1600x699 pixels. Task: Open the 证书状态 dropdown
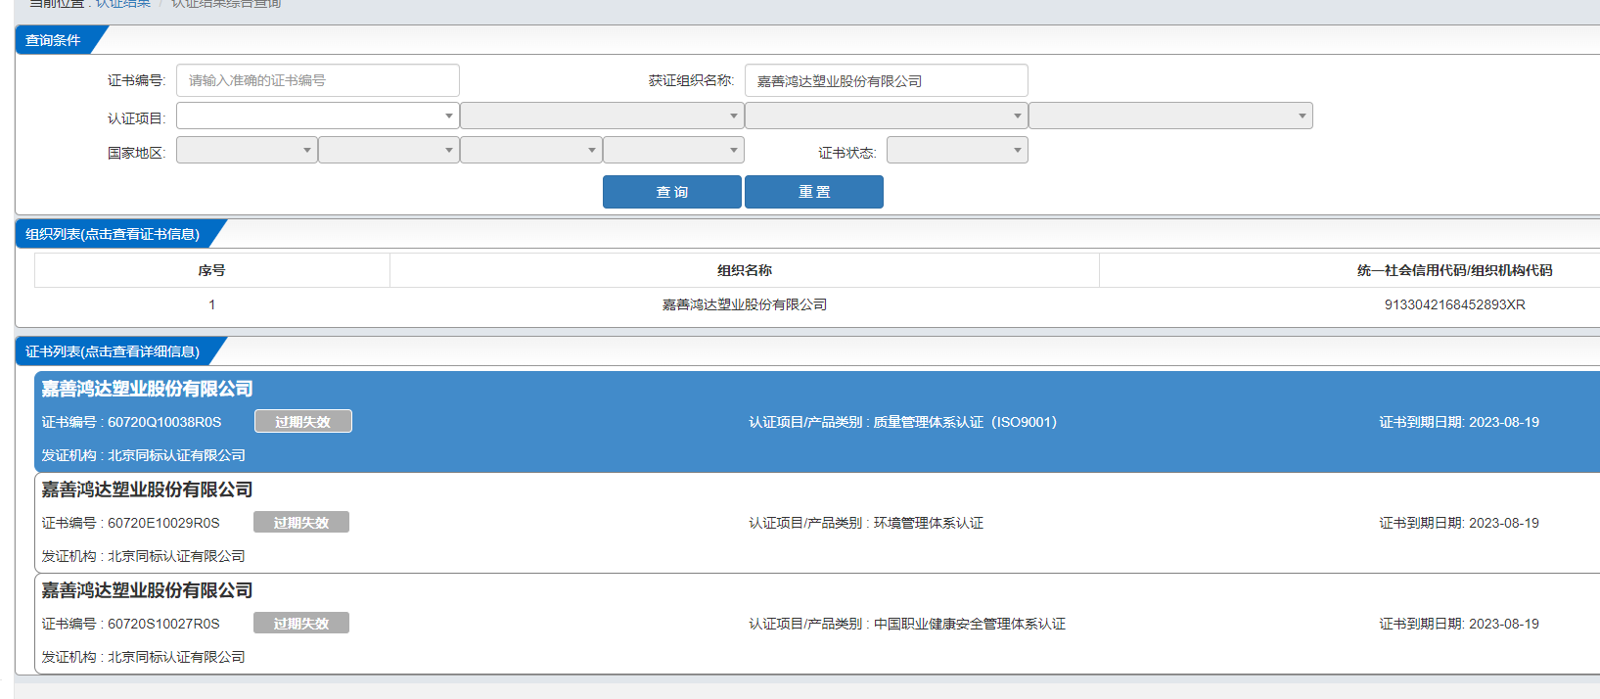click(x=957, y=150)
